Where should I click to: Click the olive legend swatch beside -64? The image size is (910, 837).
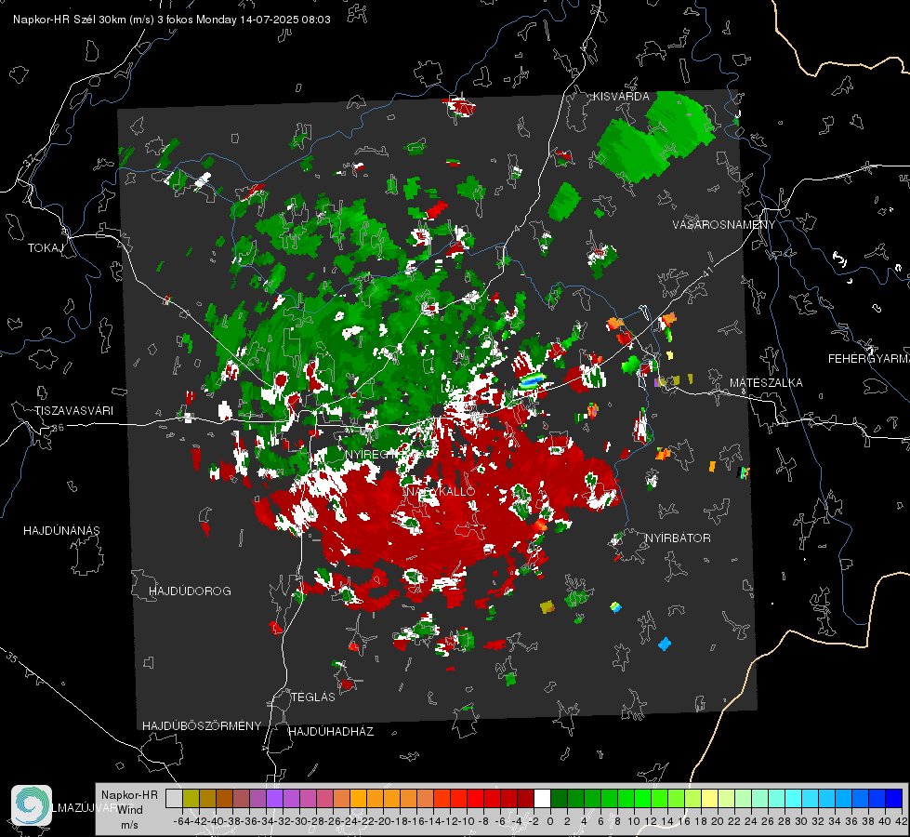point(191,798)
